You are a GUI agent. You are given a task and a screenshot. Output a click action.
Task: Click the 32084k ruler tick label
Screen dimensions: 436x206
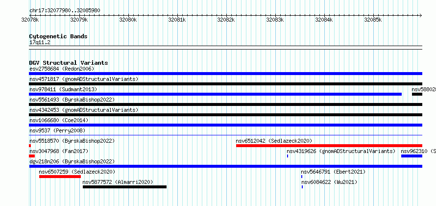[324, 20]
